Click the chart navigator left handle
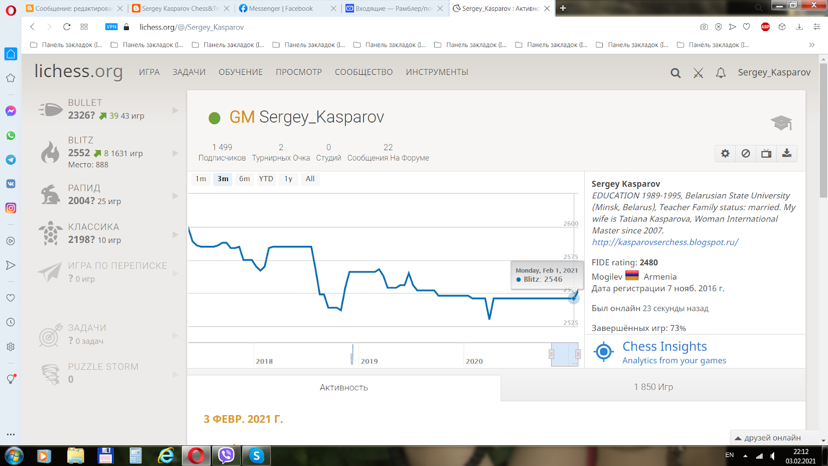The height and width of the screenshot is (466, 828). click(551, 354)
